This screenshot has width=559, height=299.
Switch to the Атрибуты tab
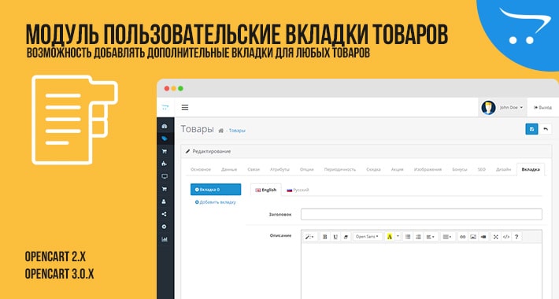coord(279,169)
